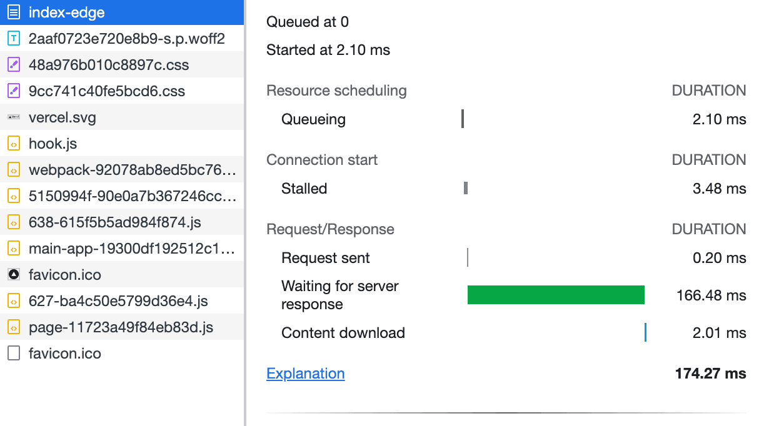The width and height of the screenshot is (764, 426).
Task: Click the document icon beside index-edge
Action: click(13, 12)
